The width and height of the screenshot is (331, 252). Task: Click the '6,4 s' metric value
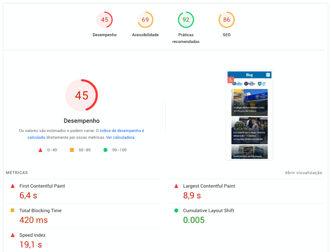(28, 195)
